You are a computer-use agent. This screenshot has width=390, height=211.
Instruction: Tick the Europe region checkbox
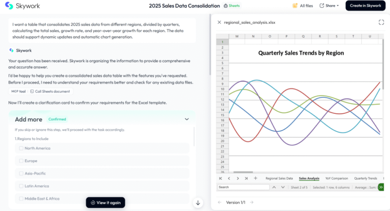click(21, 161)
